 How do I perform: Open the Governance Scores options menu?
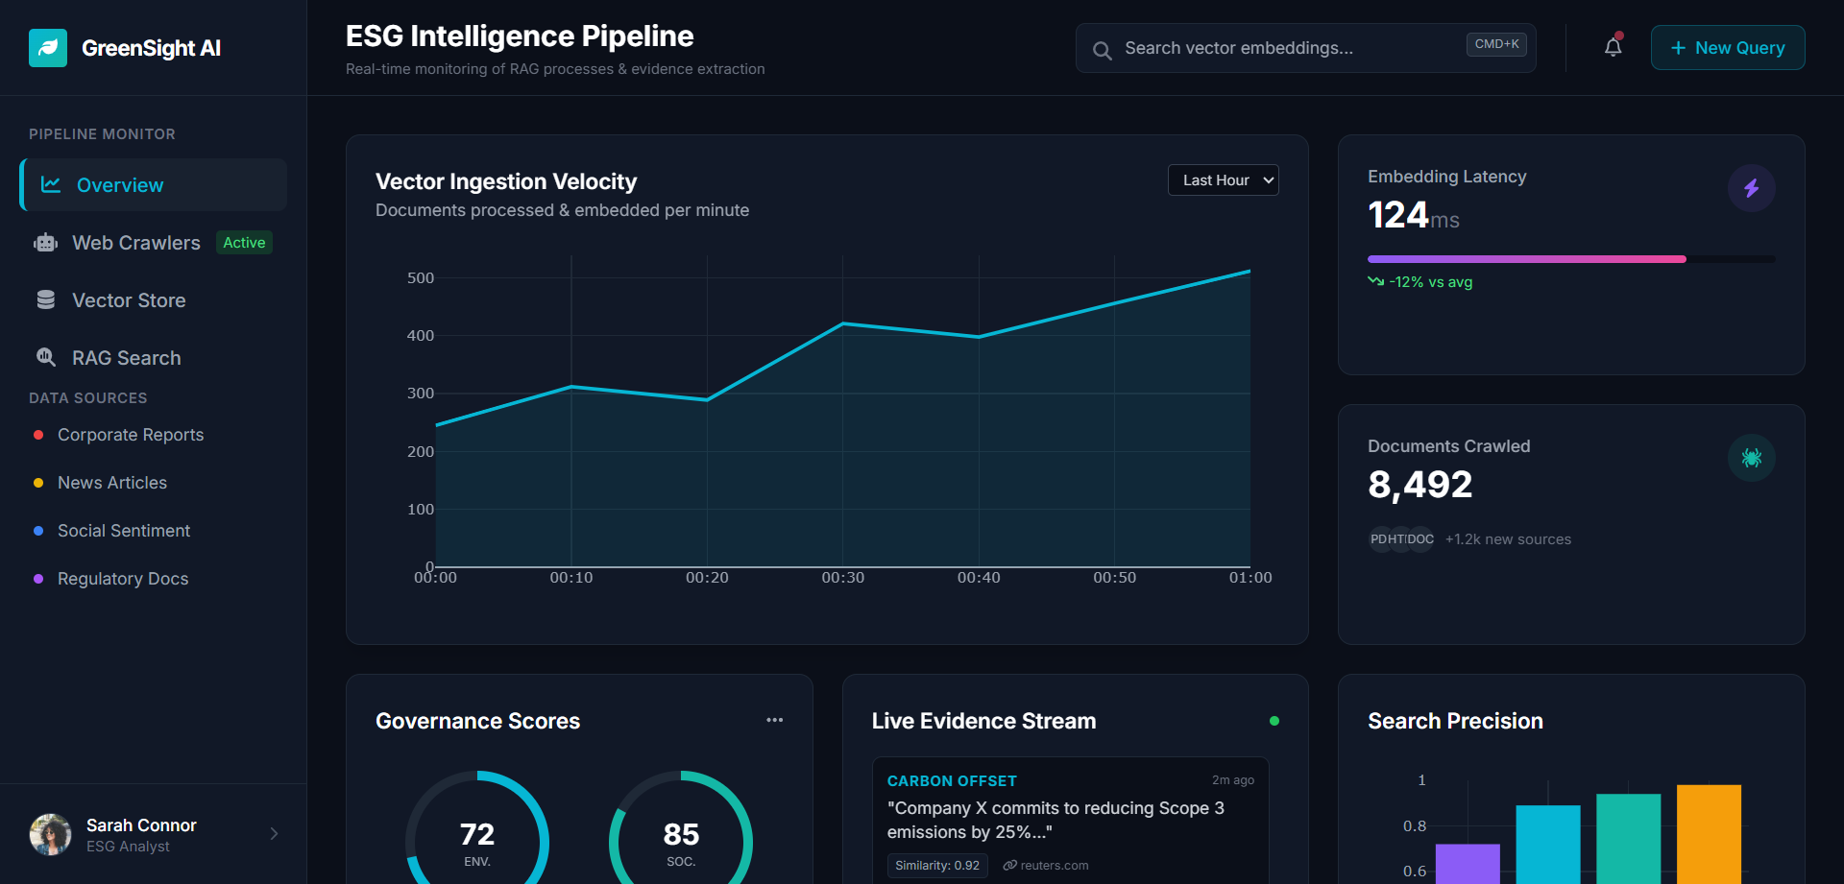click(775, 720)
